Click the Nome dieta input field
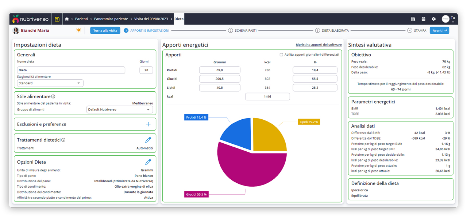 [x=71, y=70]
